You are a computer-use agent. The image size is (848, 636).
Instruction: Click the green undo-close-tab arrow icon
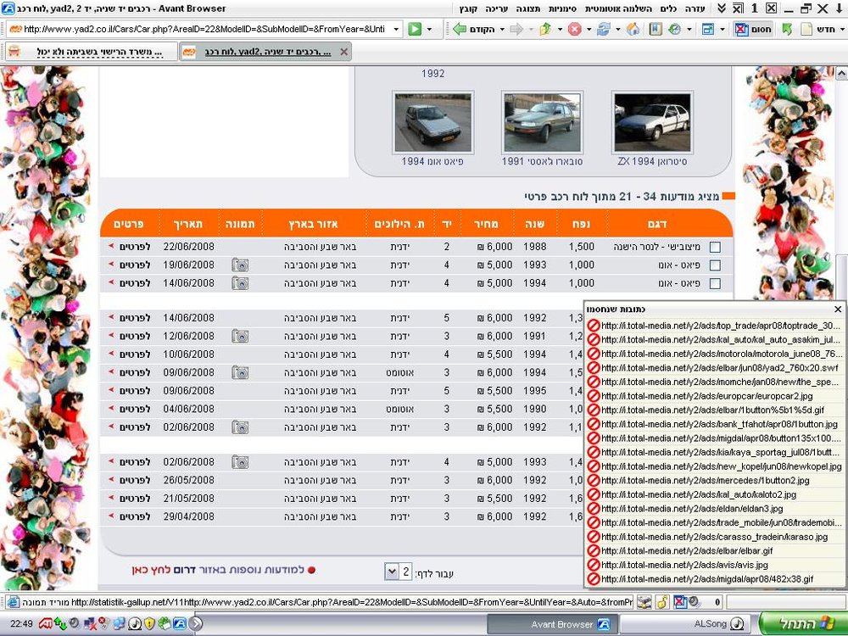[x=787, y=29]
